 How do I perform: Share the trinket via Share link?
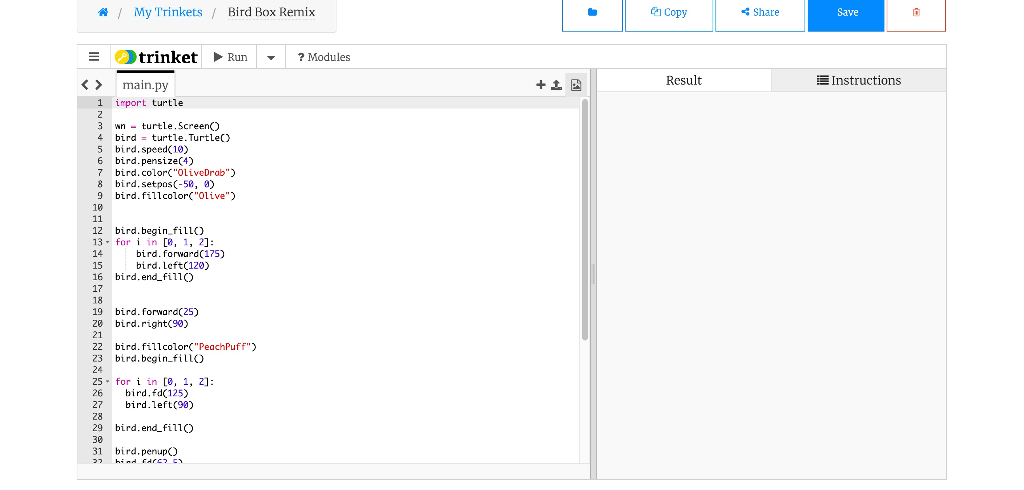point(760,12)
